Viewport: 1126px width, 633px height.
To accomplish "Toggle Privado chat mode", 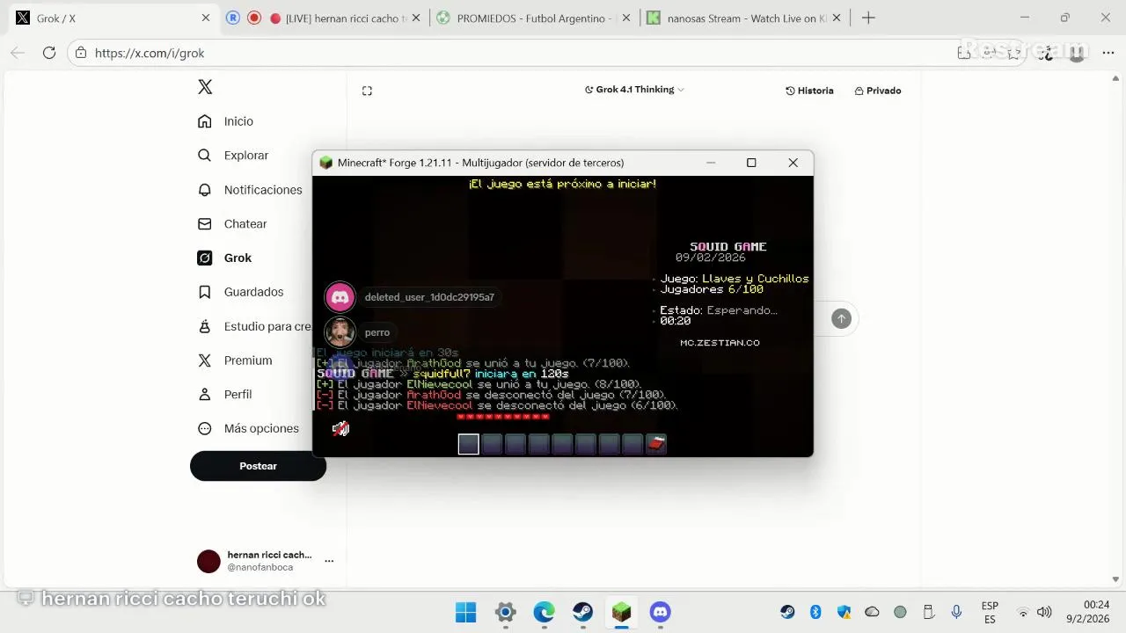I will [878, 91].
